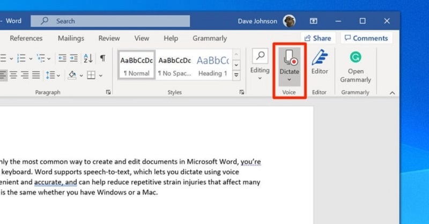The width and height of the screenshot is (429, 224).
Task: Expand the Editing dropdown arrow
Action: pyautogui.click(x=260, y=78)
